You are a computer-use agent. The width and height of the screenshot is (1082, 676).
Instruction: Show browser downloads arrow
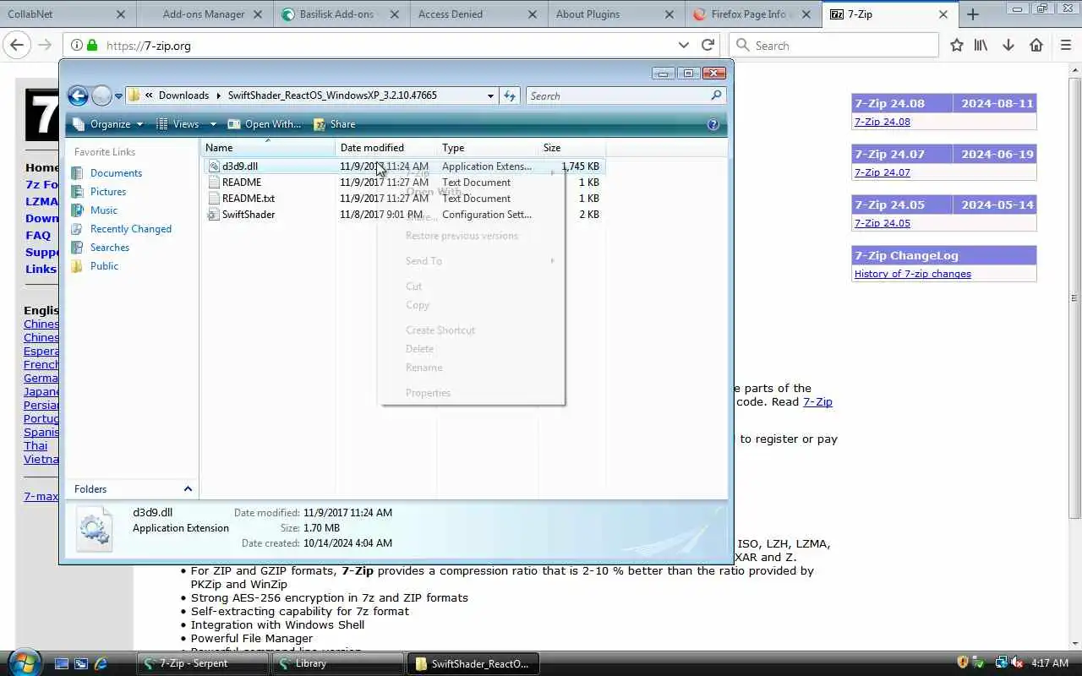pos(1008,46)
